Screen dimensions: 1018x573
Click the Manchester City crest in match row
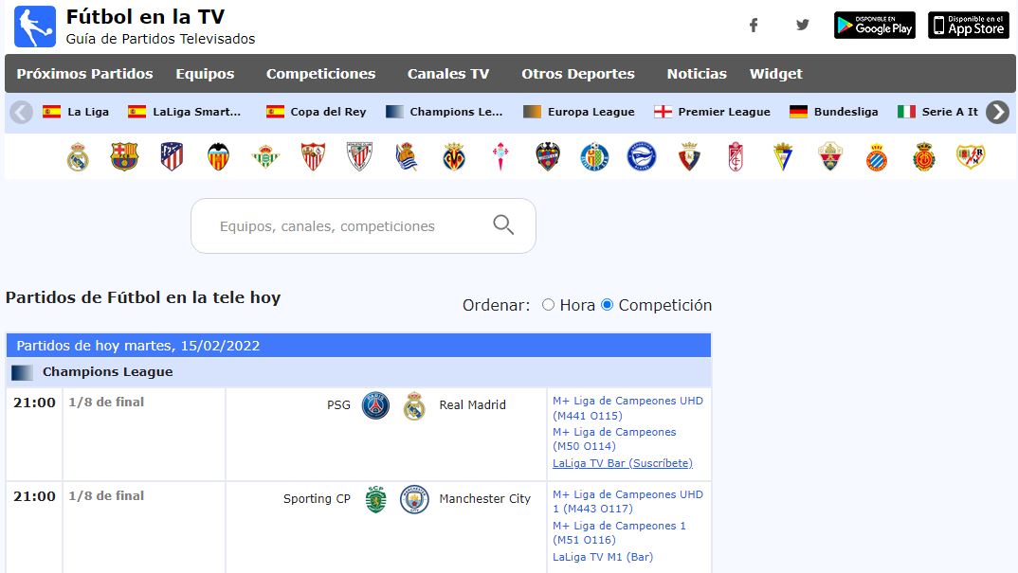pos(414,499)
